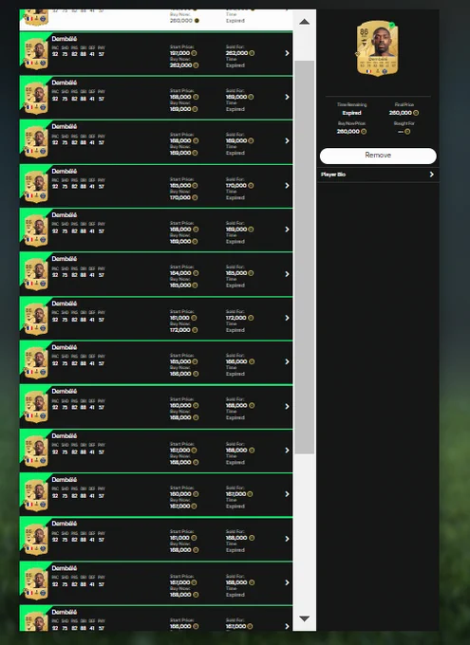
Task: Select Dembélé card thumbnail in the 164,000 start row
Action: [36, 275]
